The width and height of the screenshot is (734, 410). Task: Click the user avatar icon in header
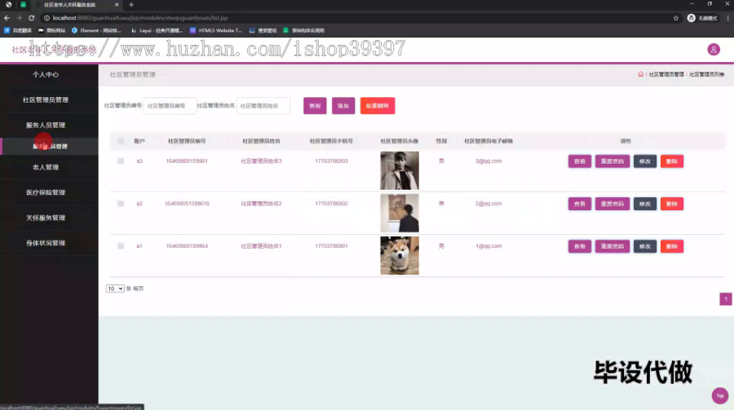(x=714, y=49)
